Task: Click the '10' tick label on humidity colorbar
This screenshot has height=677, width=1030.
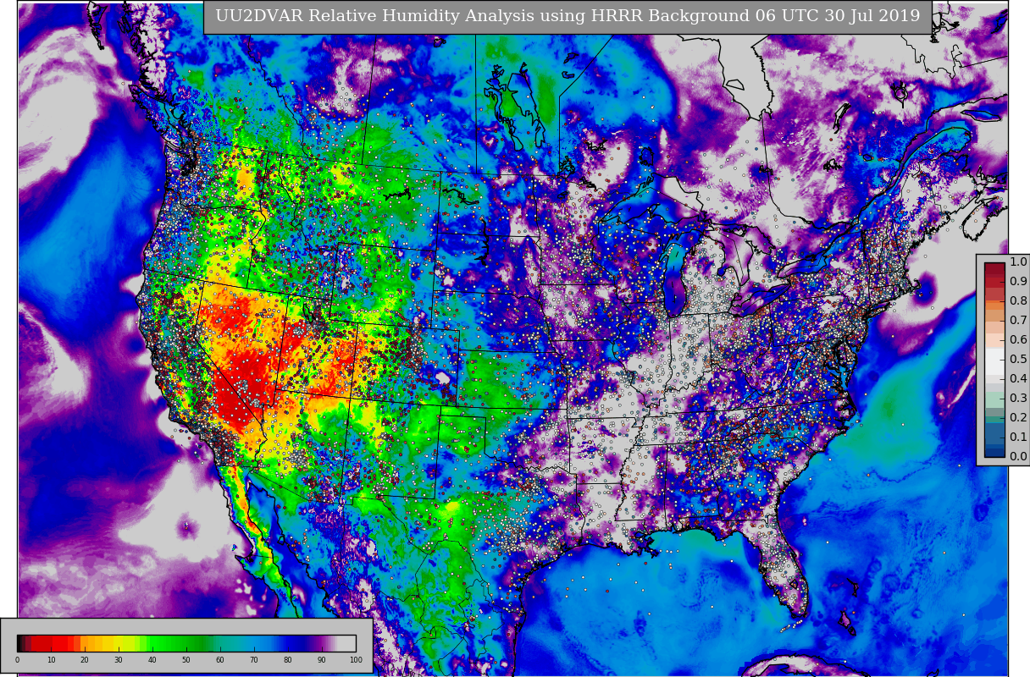Action: coord(51,660)
